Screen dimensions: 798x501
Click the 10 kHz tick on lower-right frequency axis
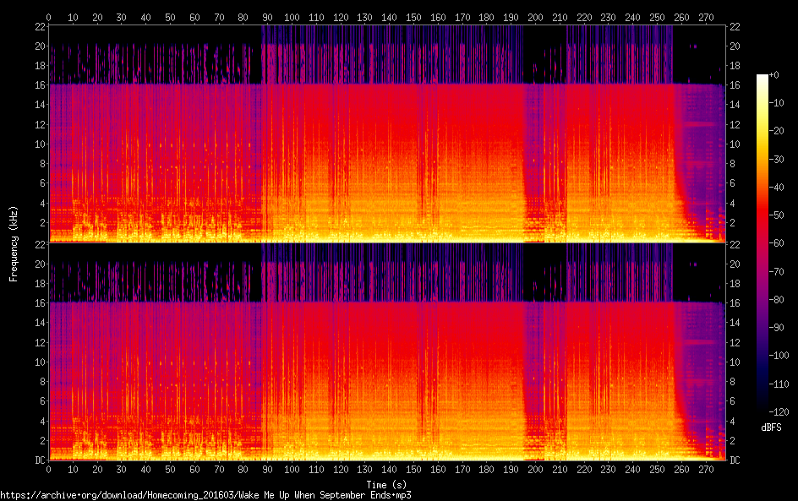pyautogui.click(x=735, y=362)
